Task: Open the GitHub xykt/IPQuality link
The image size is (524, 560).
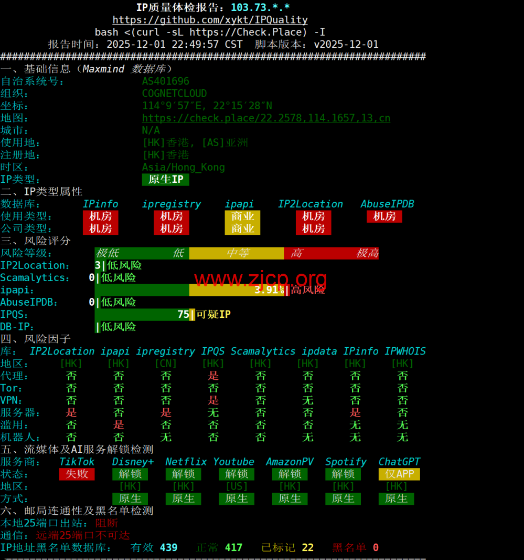Action: click(210, 20)
